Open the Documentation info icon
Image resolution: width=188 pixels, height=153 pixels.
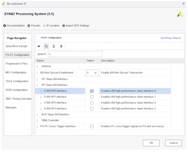(x=5, y=26)
